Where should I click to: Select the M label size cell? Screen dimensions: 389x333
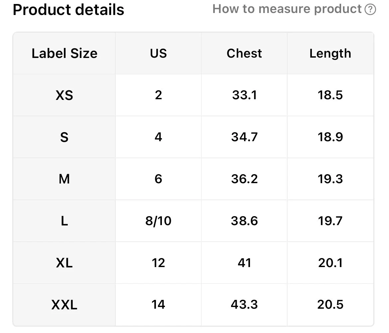(x=64, y=179)
